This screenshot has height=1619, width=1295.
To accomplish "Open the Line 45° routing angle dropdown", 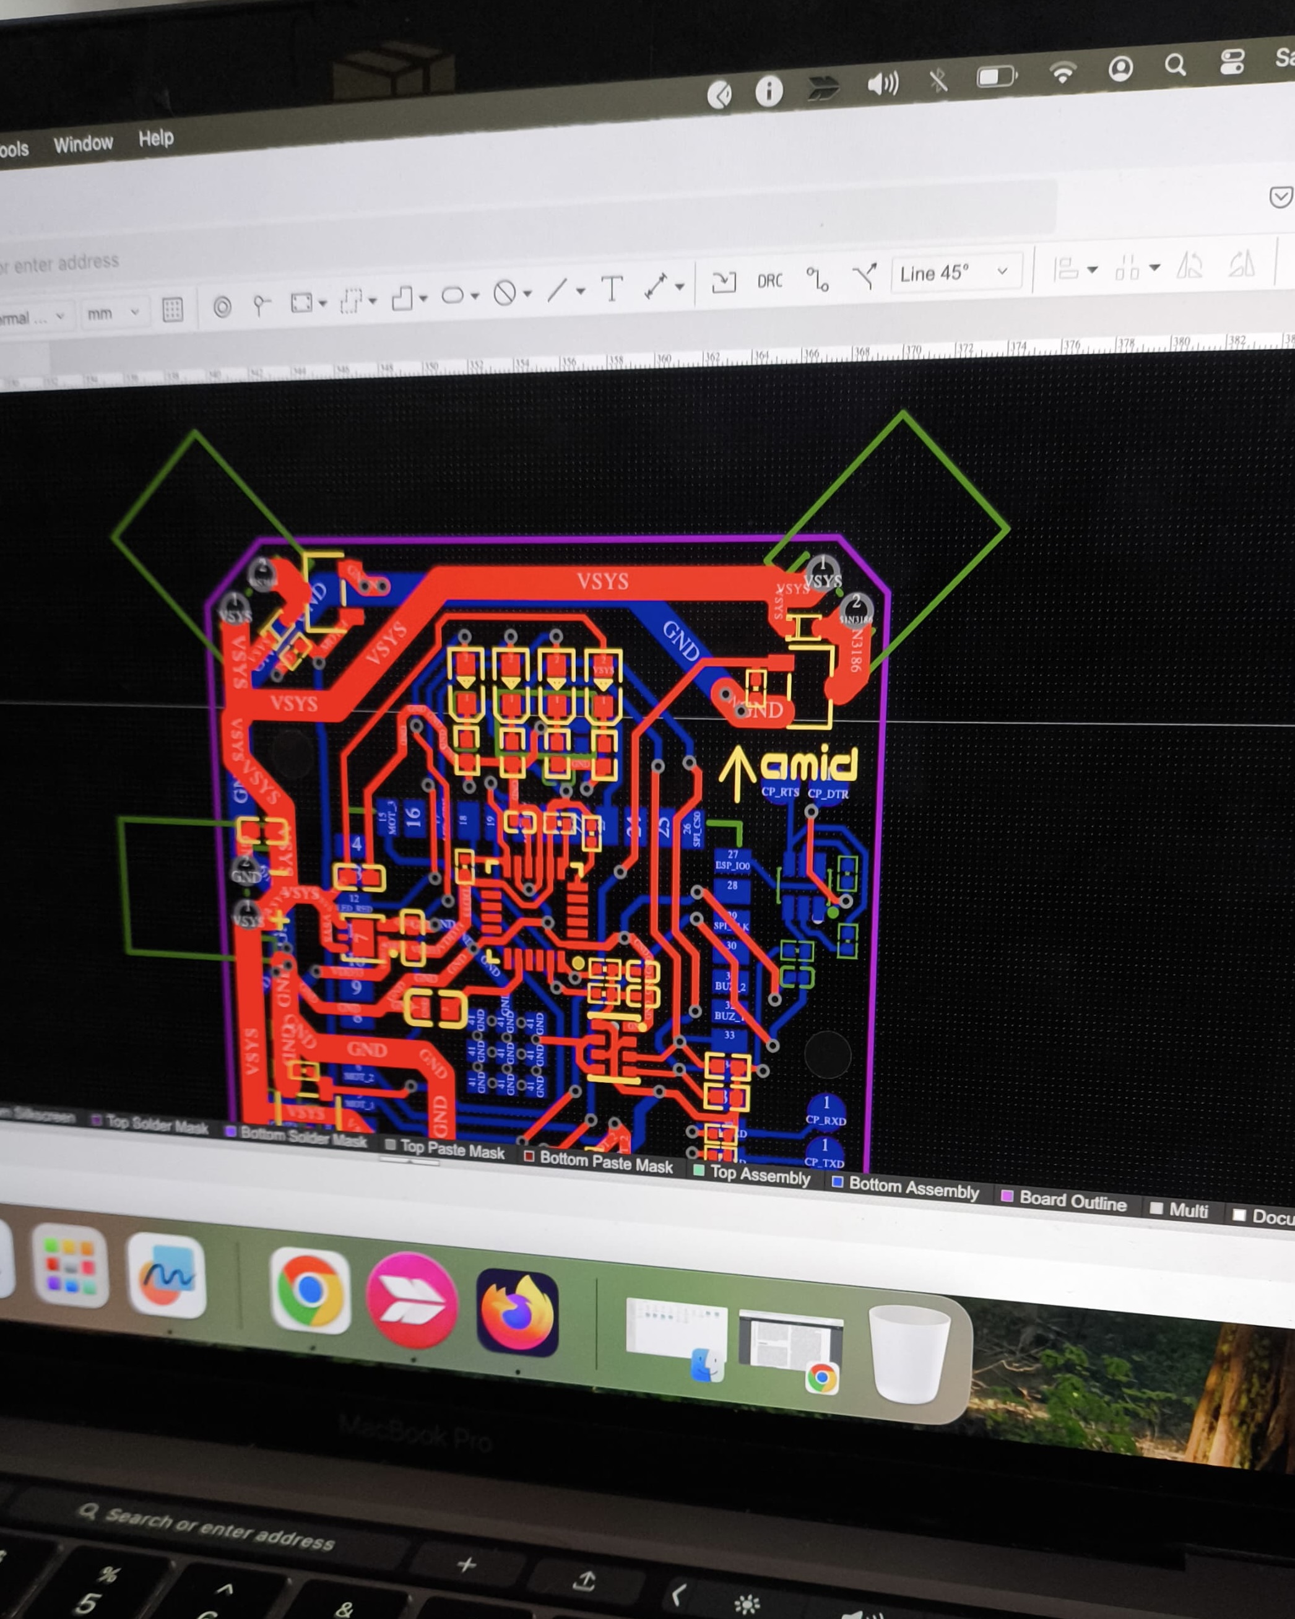I will [956, 272].
